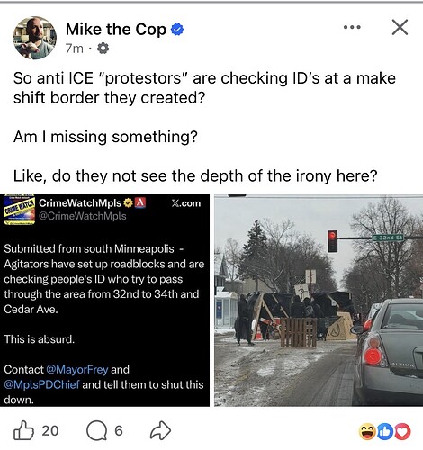423x450 pixels.
Task: Click the @MplsPDChief mention
Action: pos(41,384)
